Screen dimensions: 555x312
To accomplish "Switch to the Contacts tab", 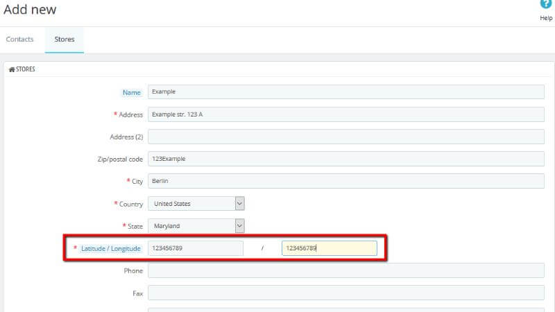I will pos(20,40).
